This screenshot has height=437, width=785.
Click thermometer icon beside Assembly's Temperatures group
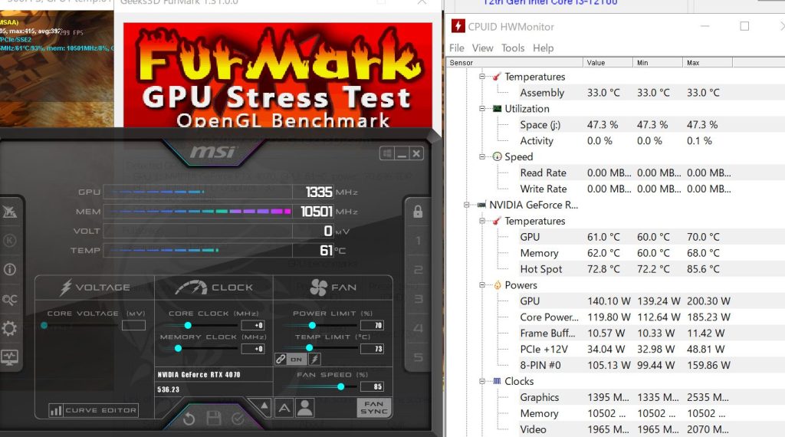coord(497,77)
